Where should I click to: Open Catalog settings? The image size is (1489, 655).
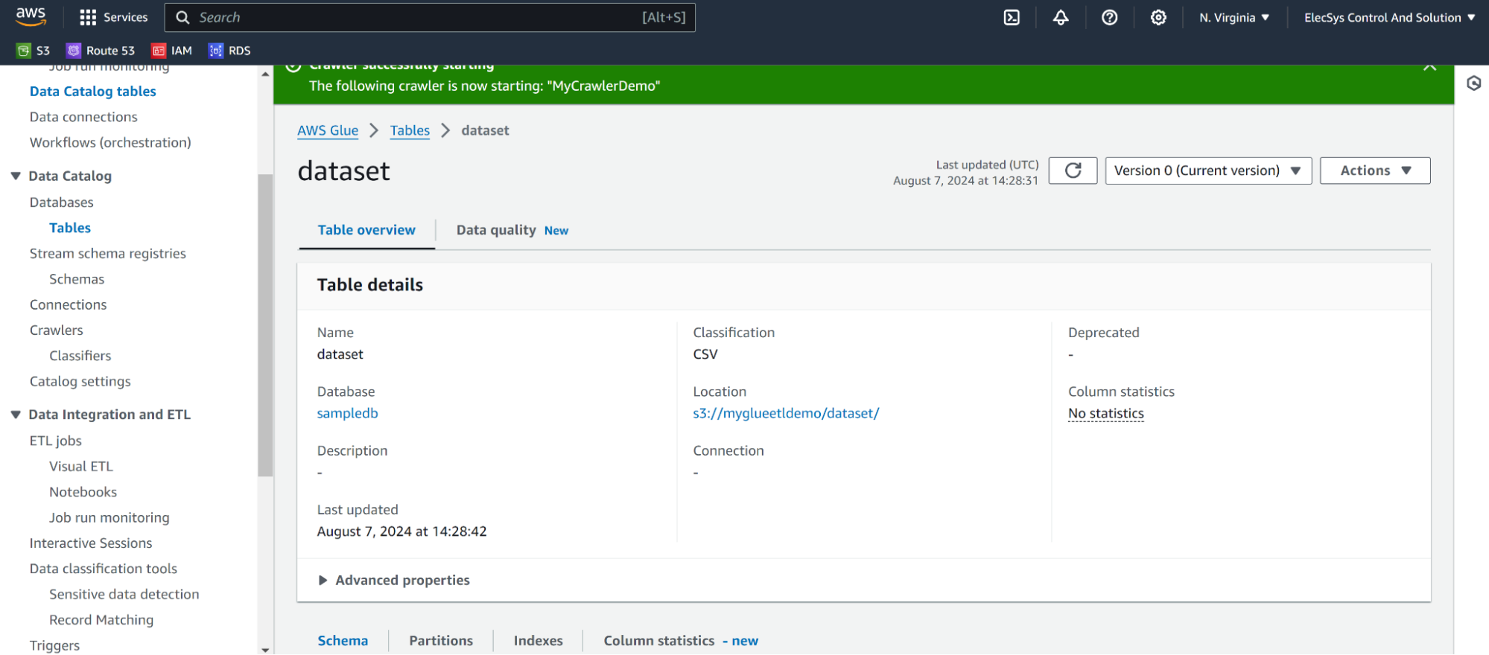tap(80, 381)
